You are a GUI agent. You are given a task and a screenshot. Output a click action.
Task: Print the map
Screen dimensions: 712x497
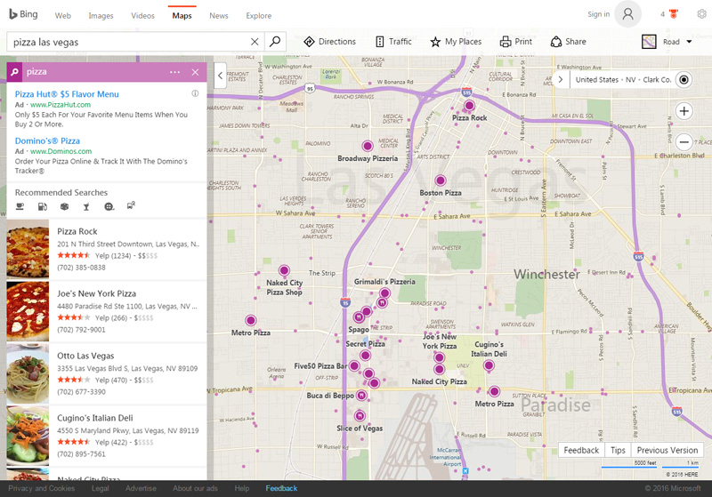516,42
